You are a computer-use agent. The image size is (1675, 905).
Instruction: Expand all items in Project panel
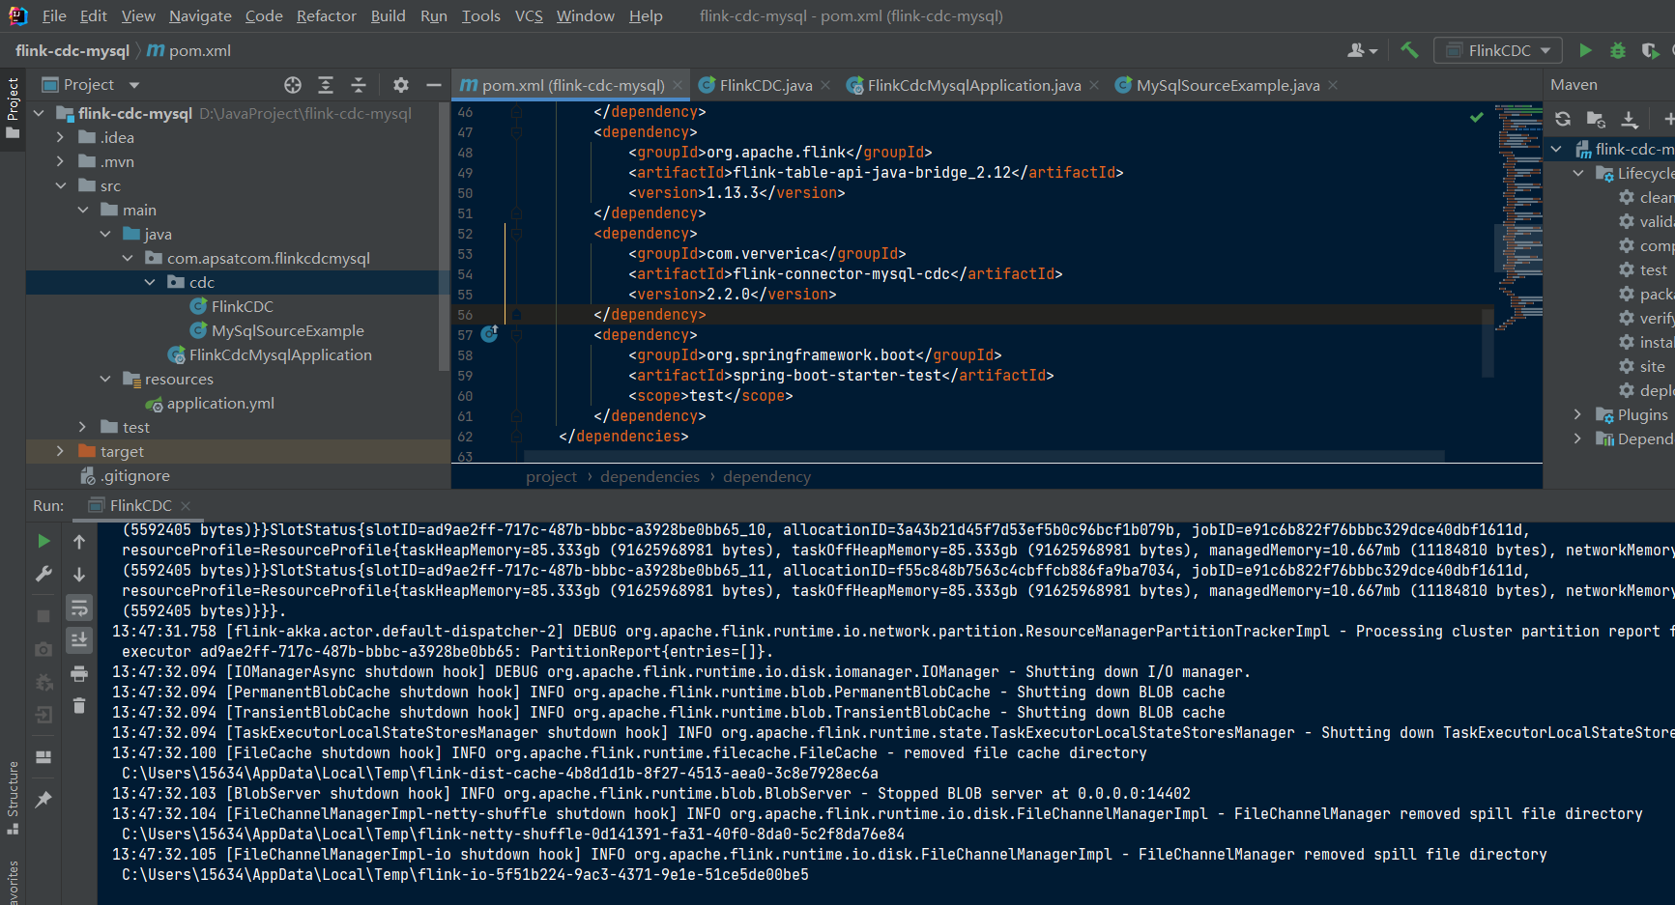coord(326,85)
